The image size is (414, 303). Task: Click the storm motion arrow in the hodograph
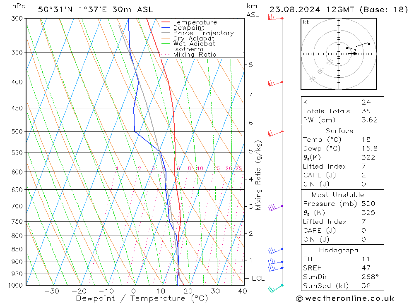click(x=353, y=54)
